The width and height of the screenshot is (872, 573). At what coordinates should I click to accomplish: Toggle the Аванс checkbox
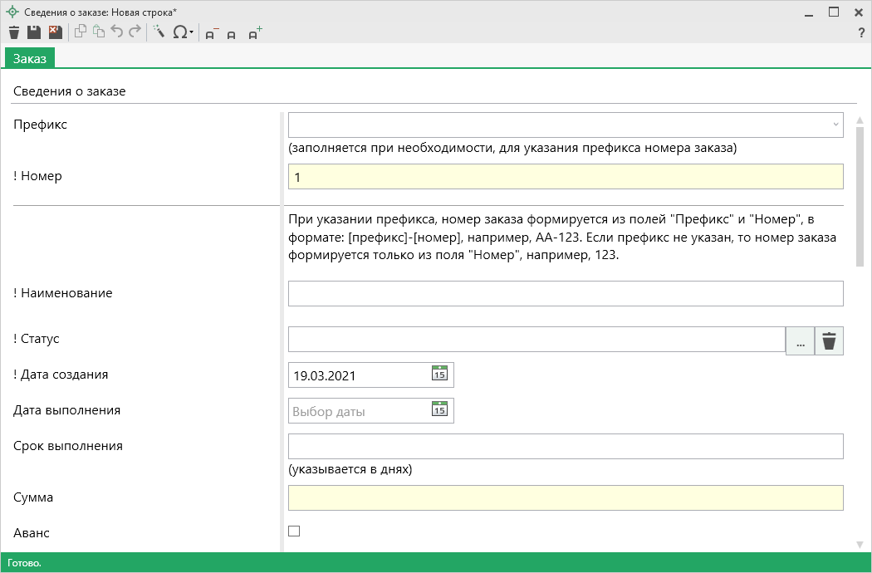tap(294, 531)
